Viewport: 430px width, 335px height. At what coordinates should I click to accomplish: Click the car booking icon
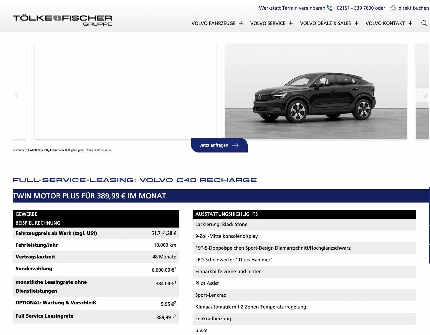(393, 8)
